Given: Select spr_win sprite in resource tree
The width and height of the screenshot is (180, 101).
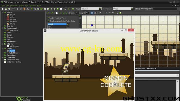Looking at the screenshot, I should (12, 15).
